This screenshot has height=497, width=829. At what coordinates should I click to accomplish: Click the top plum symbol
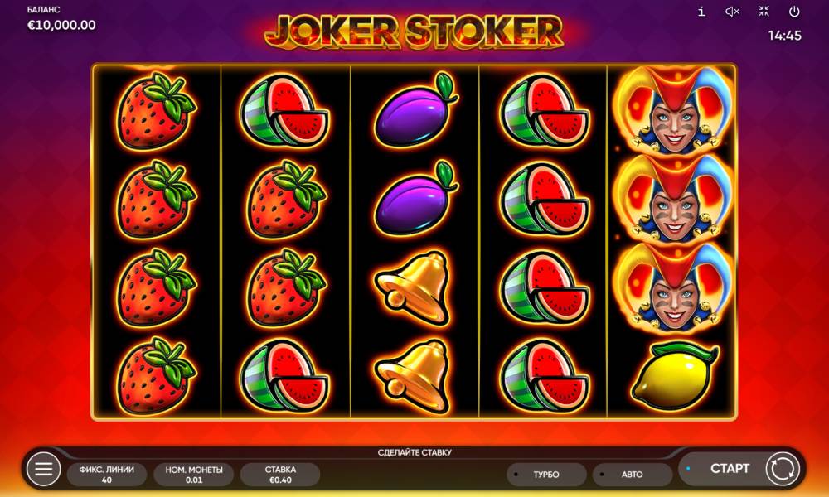(415, 110)
